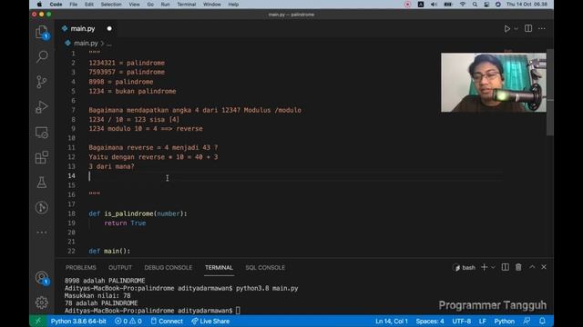This screenshot has height=327, width=583.
Task: Change end of line sequence LF
Action: point(482,321)
